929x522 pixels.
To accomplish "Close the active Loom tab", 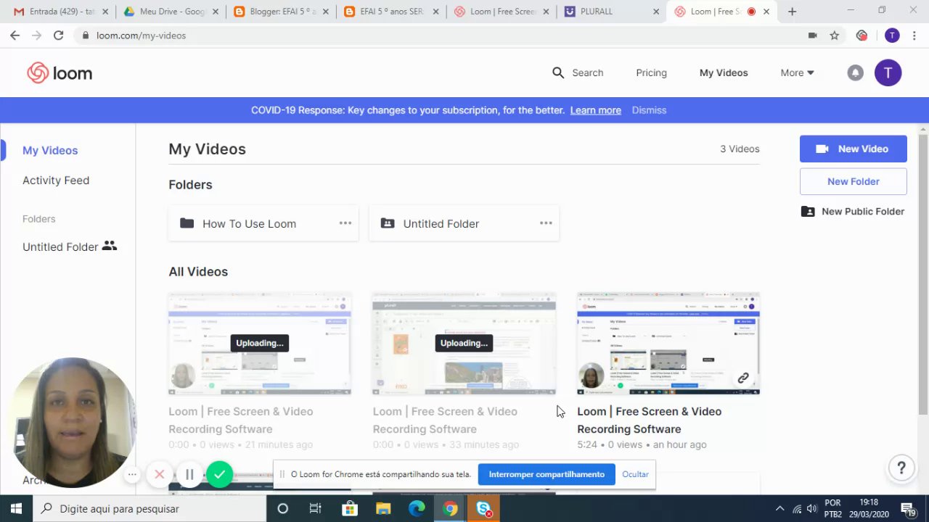I will 766,12.
